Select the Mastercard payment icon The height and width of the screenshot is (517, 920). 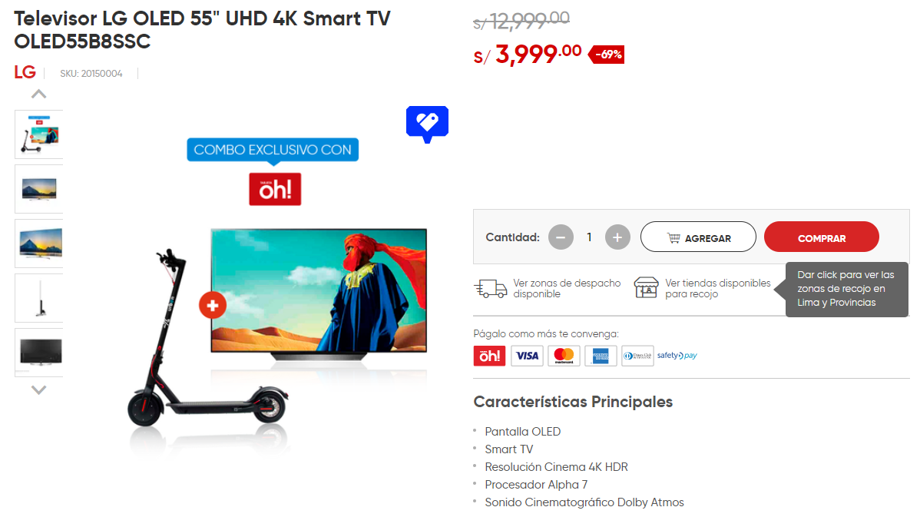click(564, 356)
